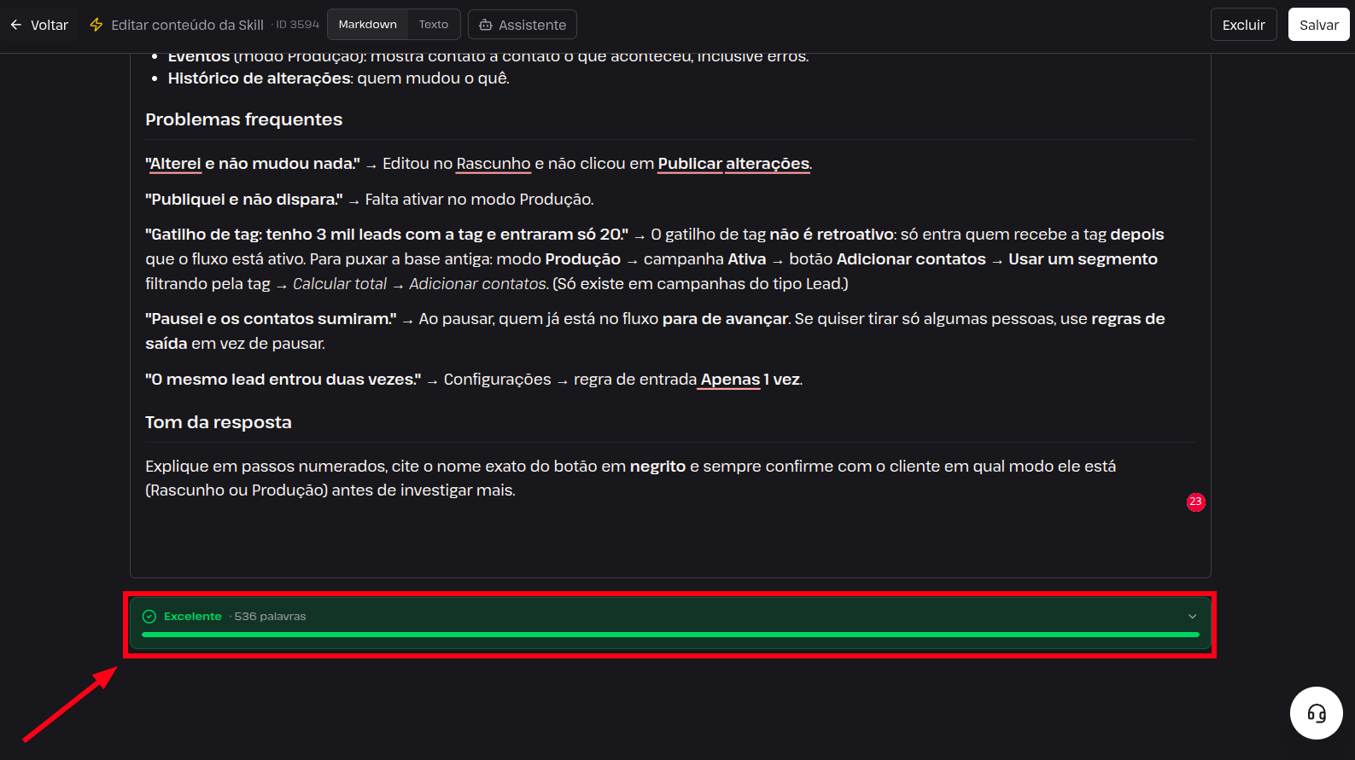Delete the skill with Excluir

(x=1243, y=25)
